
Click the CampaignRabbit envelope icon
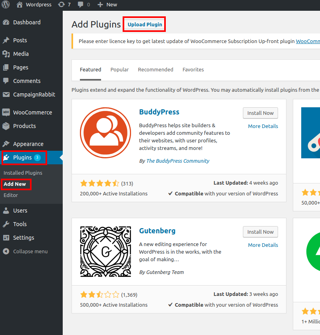coord(6,95)
